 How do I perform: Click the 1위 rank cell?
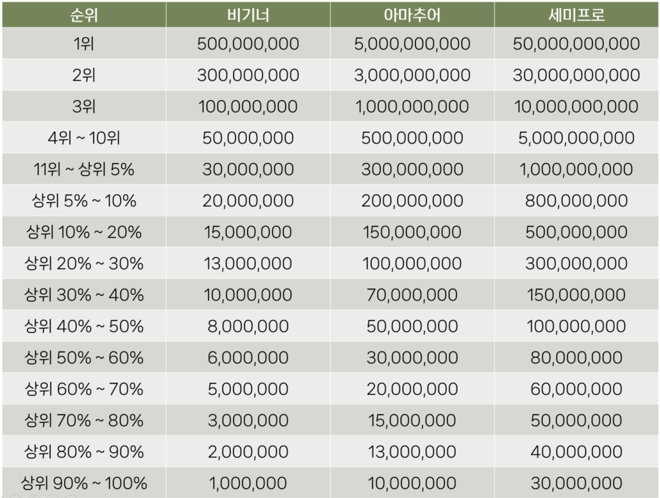84,44
